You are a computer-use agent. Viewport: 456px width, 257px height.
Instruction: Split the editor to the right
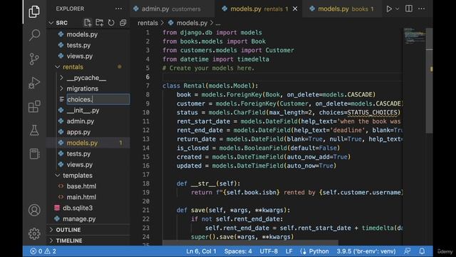408,9
